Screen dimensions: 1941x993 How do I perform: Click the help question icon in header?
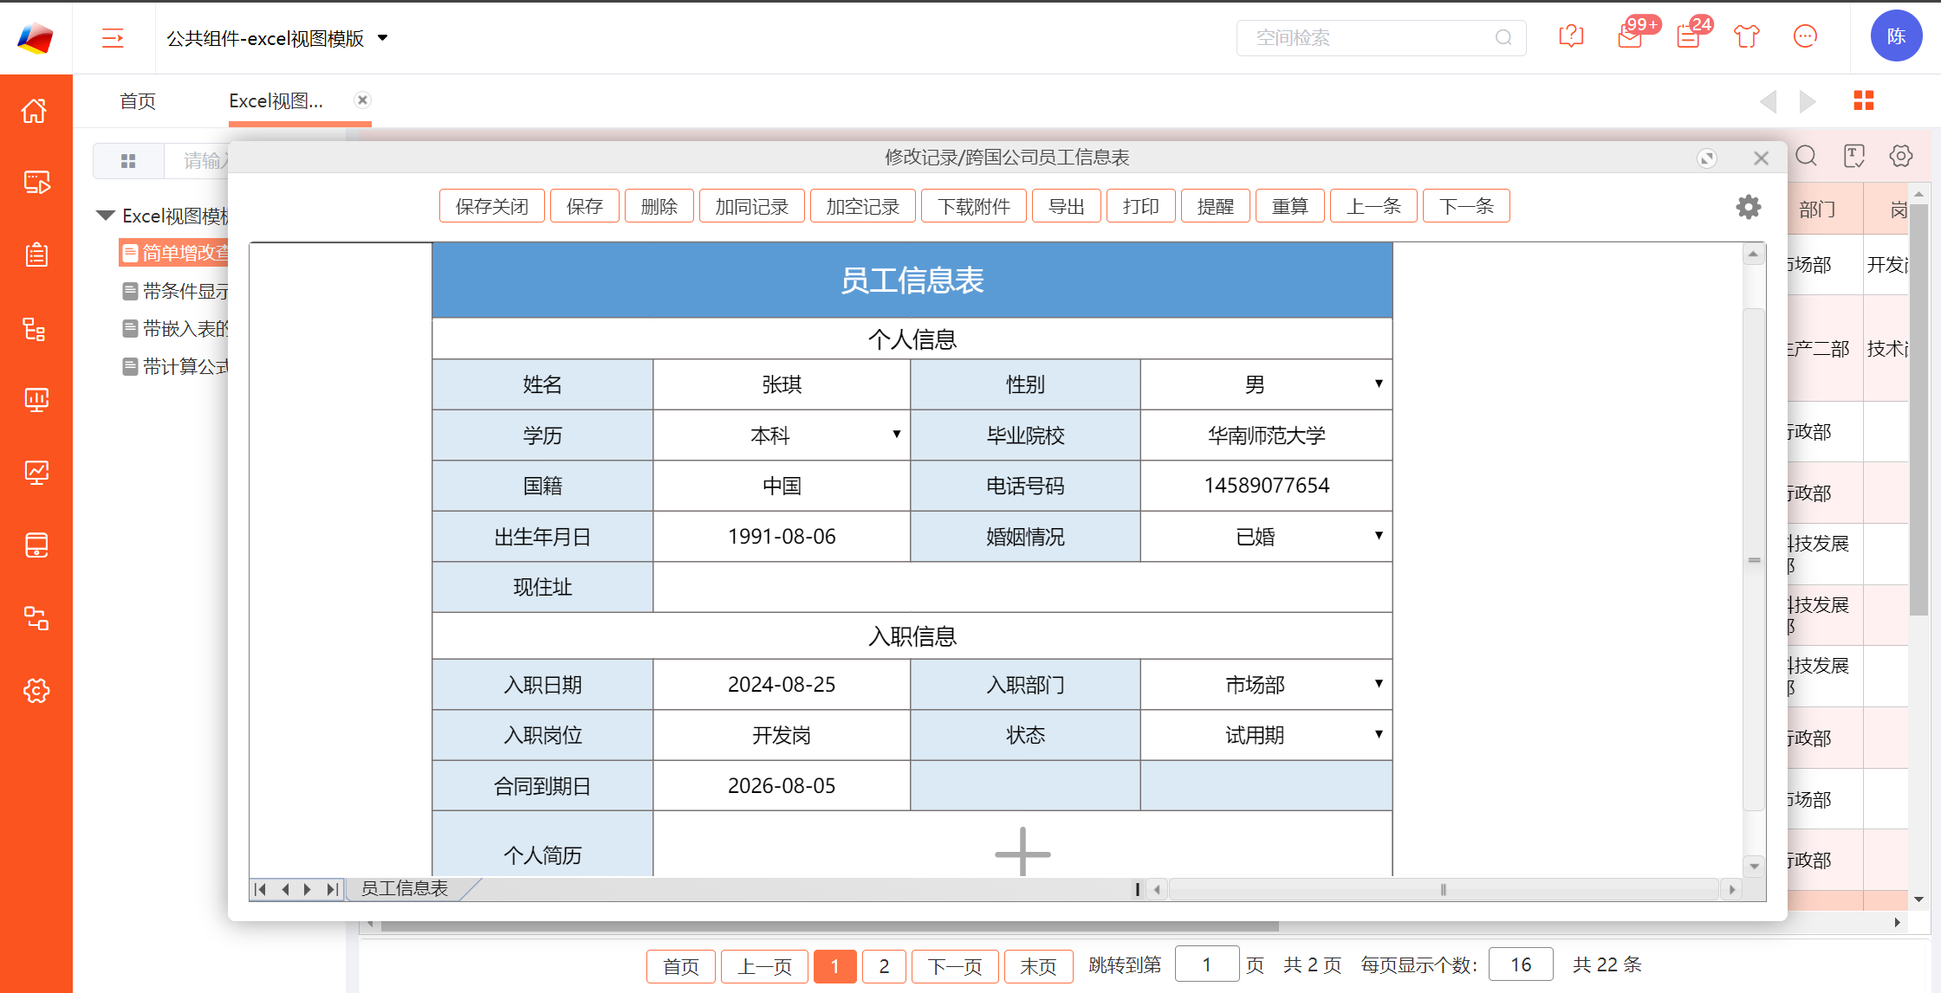tap(1571, 36)
